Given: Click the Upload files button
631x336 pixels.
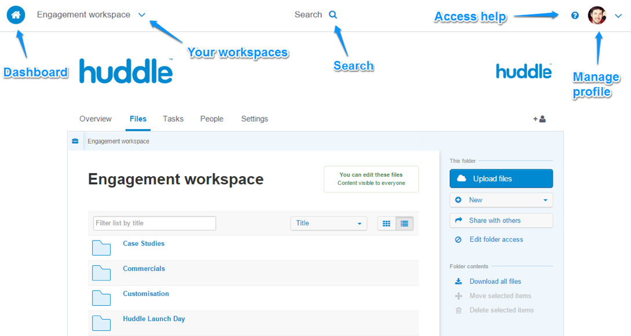Looking at the screenshot, I should click(x=501, y=178).
